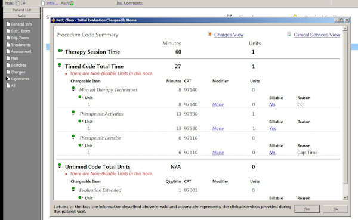This screenshot has width=358, height=220.
Task: Click the General Info page icon
Action: coord(8,24)
